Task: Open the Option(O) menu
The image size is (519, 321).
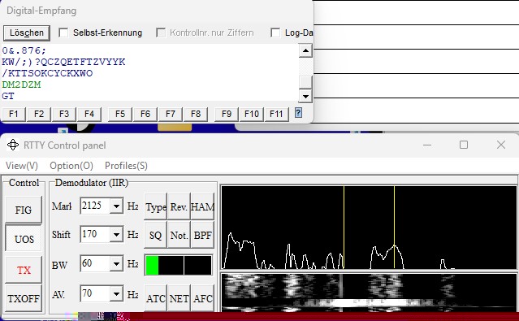Action: pyautogui.click(x=71, y=166)
